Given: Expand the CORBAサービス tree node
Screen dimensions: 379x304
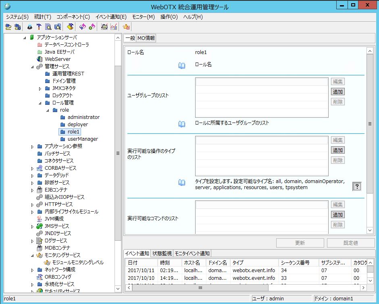Looking at the screenshot, I should [33, 168].
